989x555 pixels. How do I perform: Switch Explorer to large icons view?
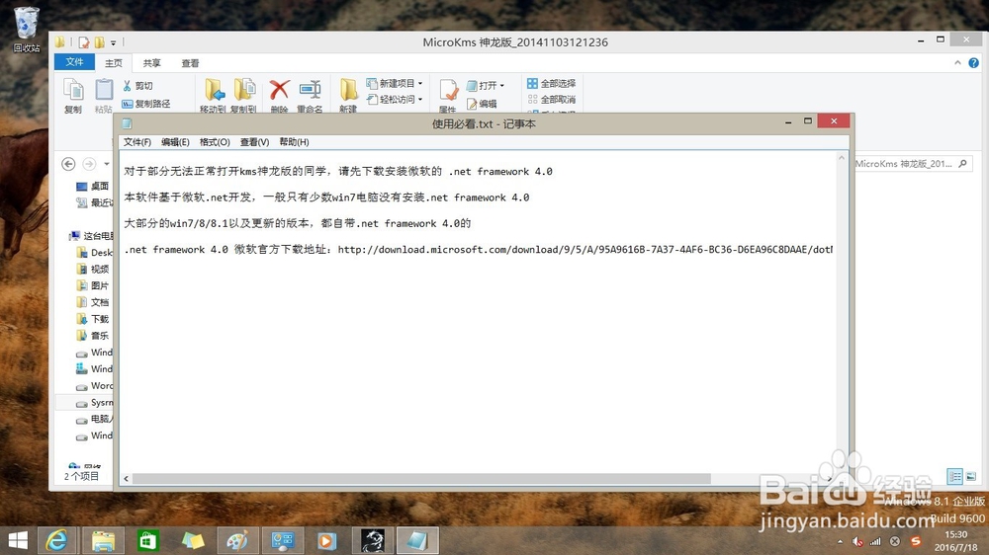point(971,476)
